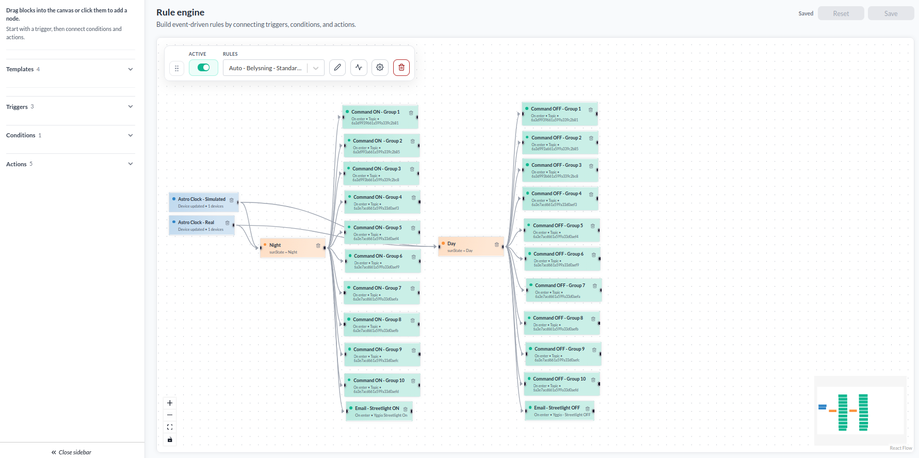Image resolution: width=919 pixels, height=458 pixels.
Task: Delete Command ON - Group 4 node
Action: pyautogui.click(x=413, y=198)
